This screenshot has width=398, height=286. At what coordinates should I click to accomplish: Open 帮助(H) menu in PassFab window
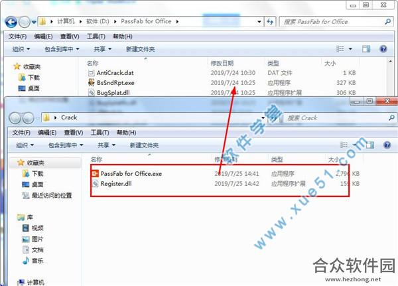123,36
